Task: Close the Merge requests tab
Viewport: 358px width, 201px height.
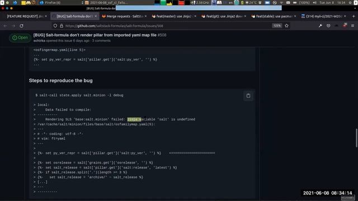Action: click(145, 16)
